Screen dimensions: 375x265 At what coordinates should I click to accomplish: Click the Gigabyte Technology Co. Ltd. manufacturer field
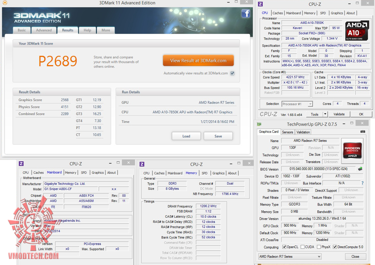coord(86,184)
